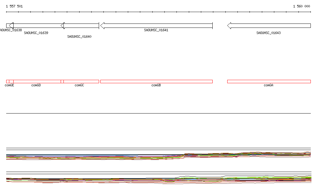
Task: Click the SAOUHSC_01643 gene arrow
Action: 269,26
